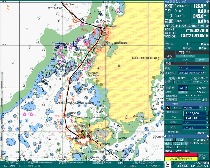Switch to the ドリフト tab
The width and height of the screenshot is (210, 168).
click(x=177, y=82)
